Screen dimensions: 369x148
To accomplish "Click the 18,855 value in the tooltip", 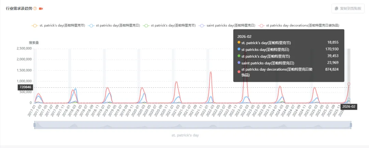I will coord(333,42).
